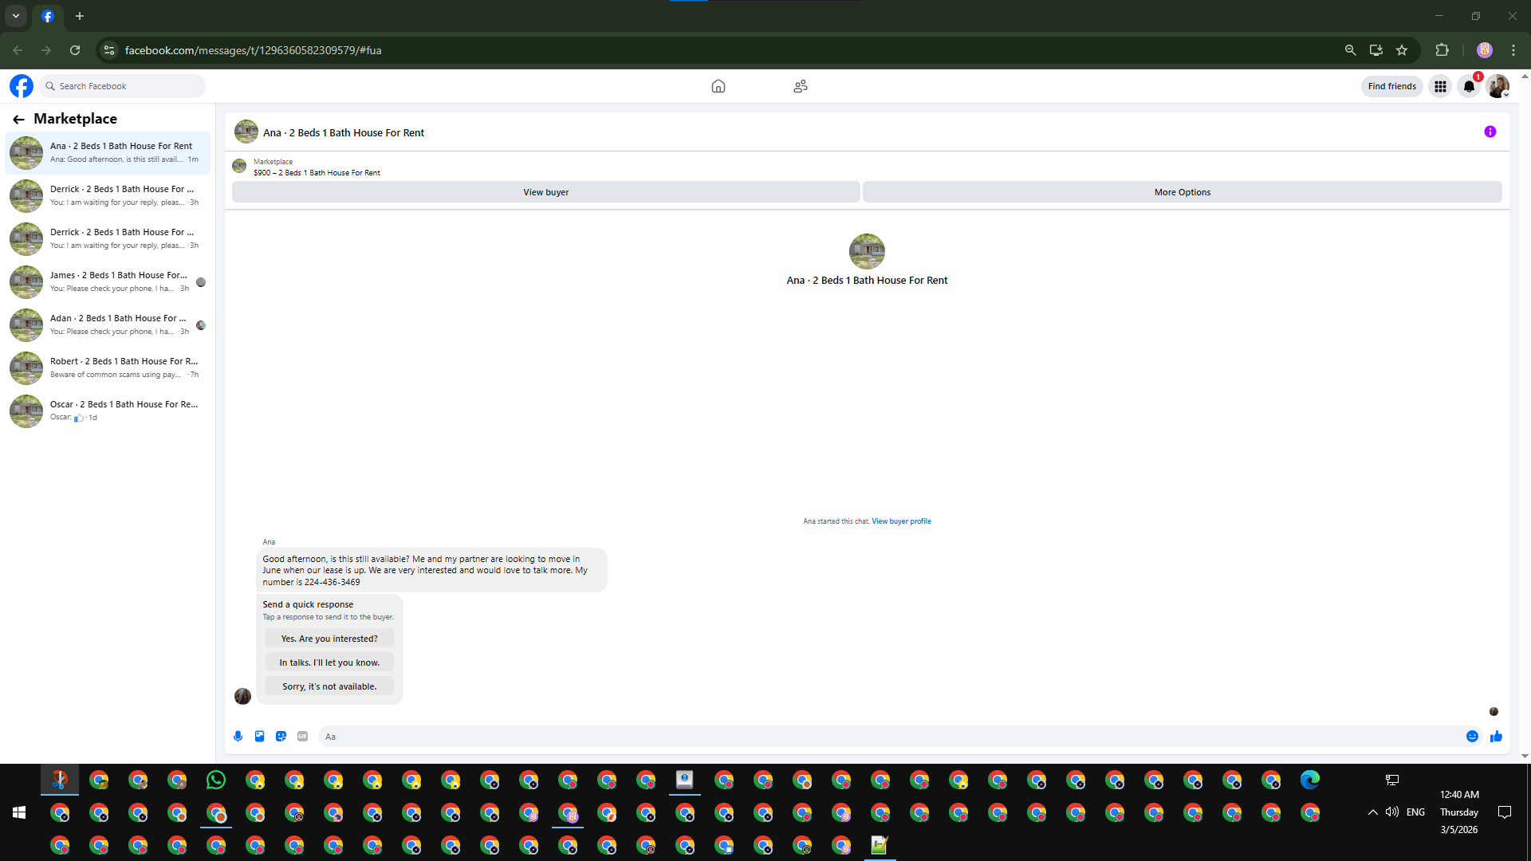Open Windows notification center

pyautogui.click(x=1505, y=812)
